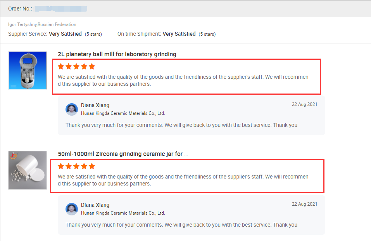Open the planetary ball mill product thumbnail
The width and height of the screenshot is (371, 241).
28,70
